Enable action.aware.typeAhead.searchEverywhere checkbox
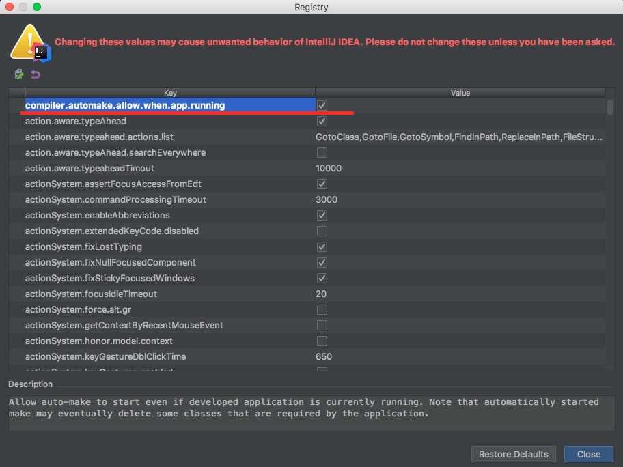623x467 pixels. click(x=322, y=152)
